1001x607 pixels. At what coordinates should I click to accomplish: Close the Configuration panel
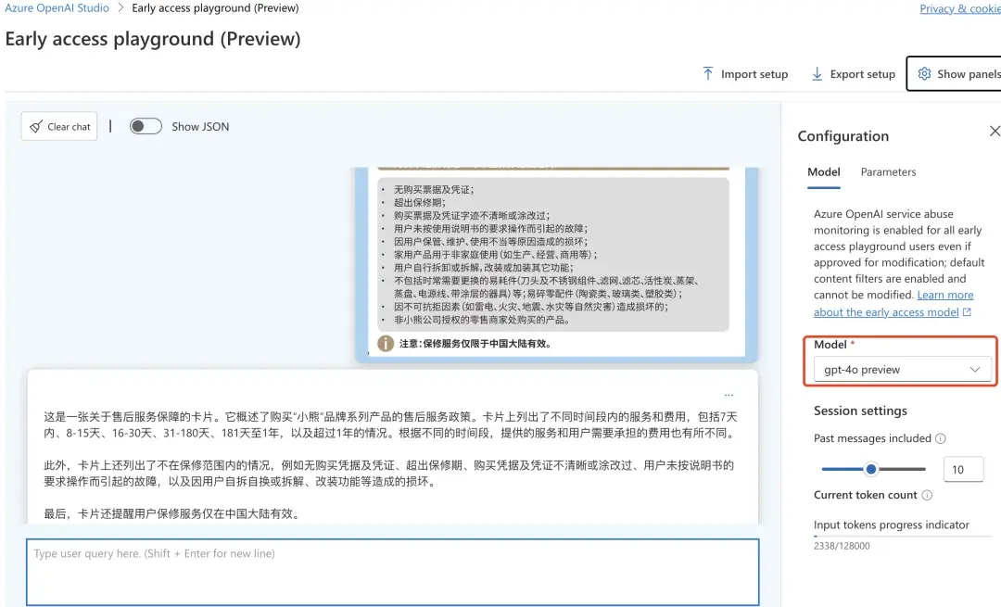995,131
